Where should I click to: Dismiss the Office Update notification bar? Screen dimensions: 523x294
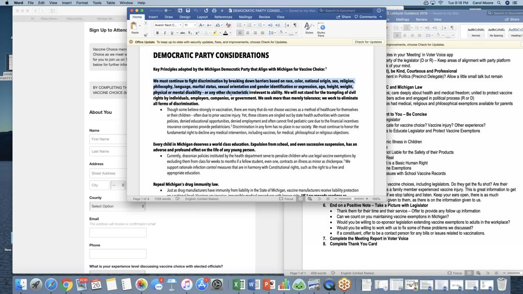coord(131,42)
